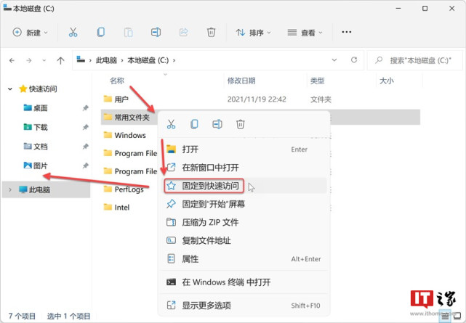Click 本地磁盘 (C:) in the address breadcrumb
Screen dimensions: 466x323
(x=148, y=60)
